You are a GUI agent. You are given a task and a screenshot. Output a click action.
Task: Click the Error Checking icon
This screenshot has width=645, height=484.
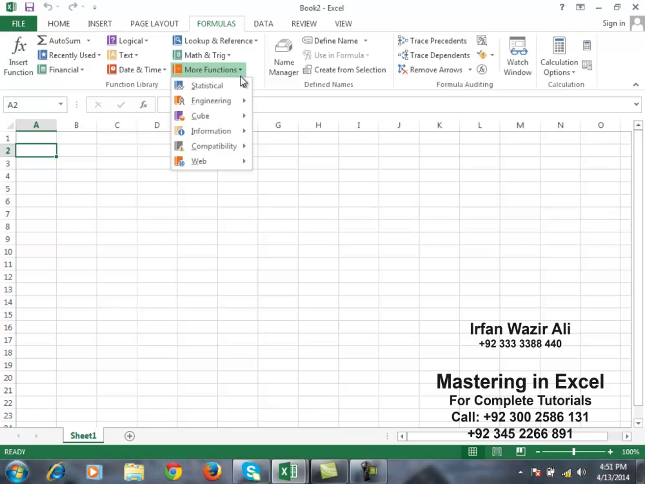point(482,55)
